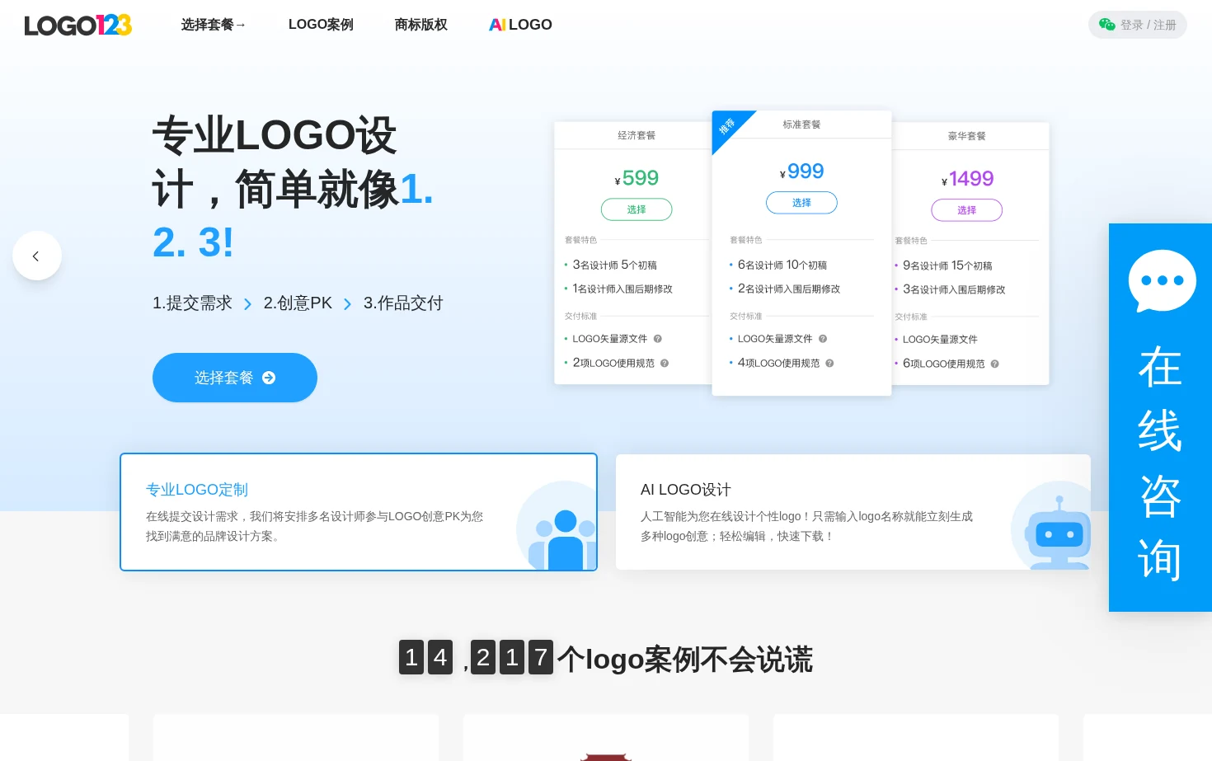Image resolution: width=1212 pixels, height=761 pixels.
Task: Click step text 1.提交需求
Action: pos(192,303)
